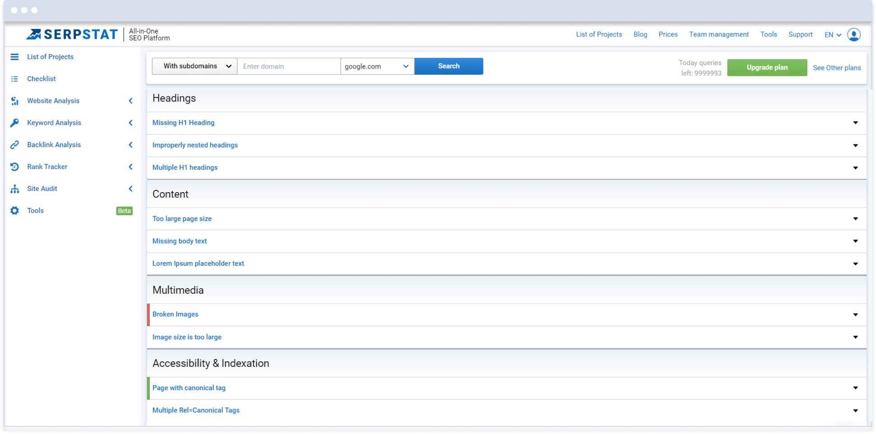Expand Too large page size row arrow

coord(855,219)
